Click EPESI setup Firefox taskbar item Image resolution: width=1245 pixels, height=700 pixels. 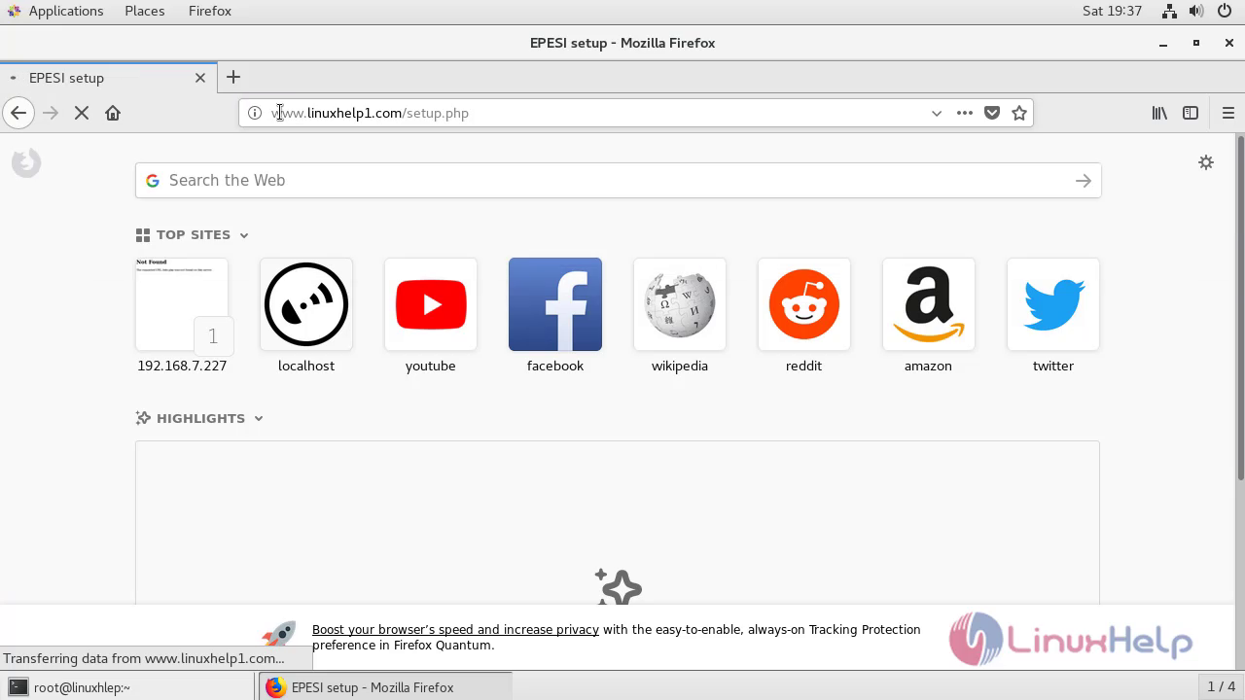(x=385, y=687)
